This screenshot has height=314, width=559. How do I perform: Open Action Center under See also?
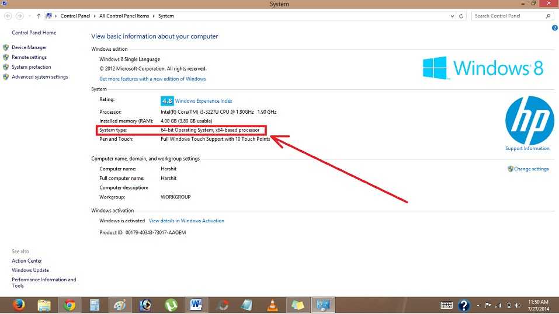coord(27,261)
